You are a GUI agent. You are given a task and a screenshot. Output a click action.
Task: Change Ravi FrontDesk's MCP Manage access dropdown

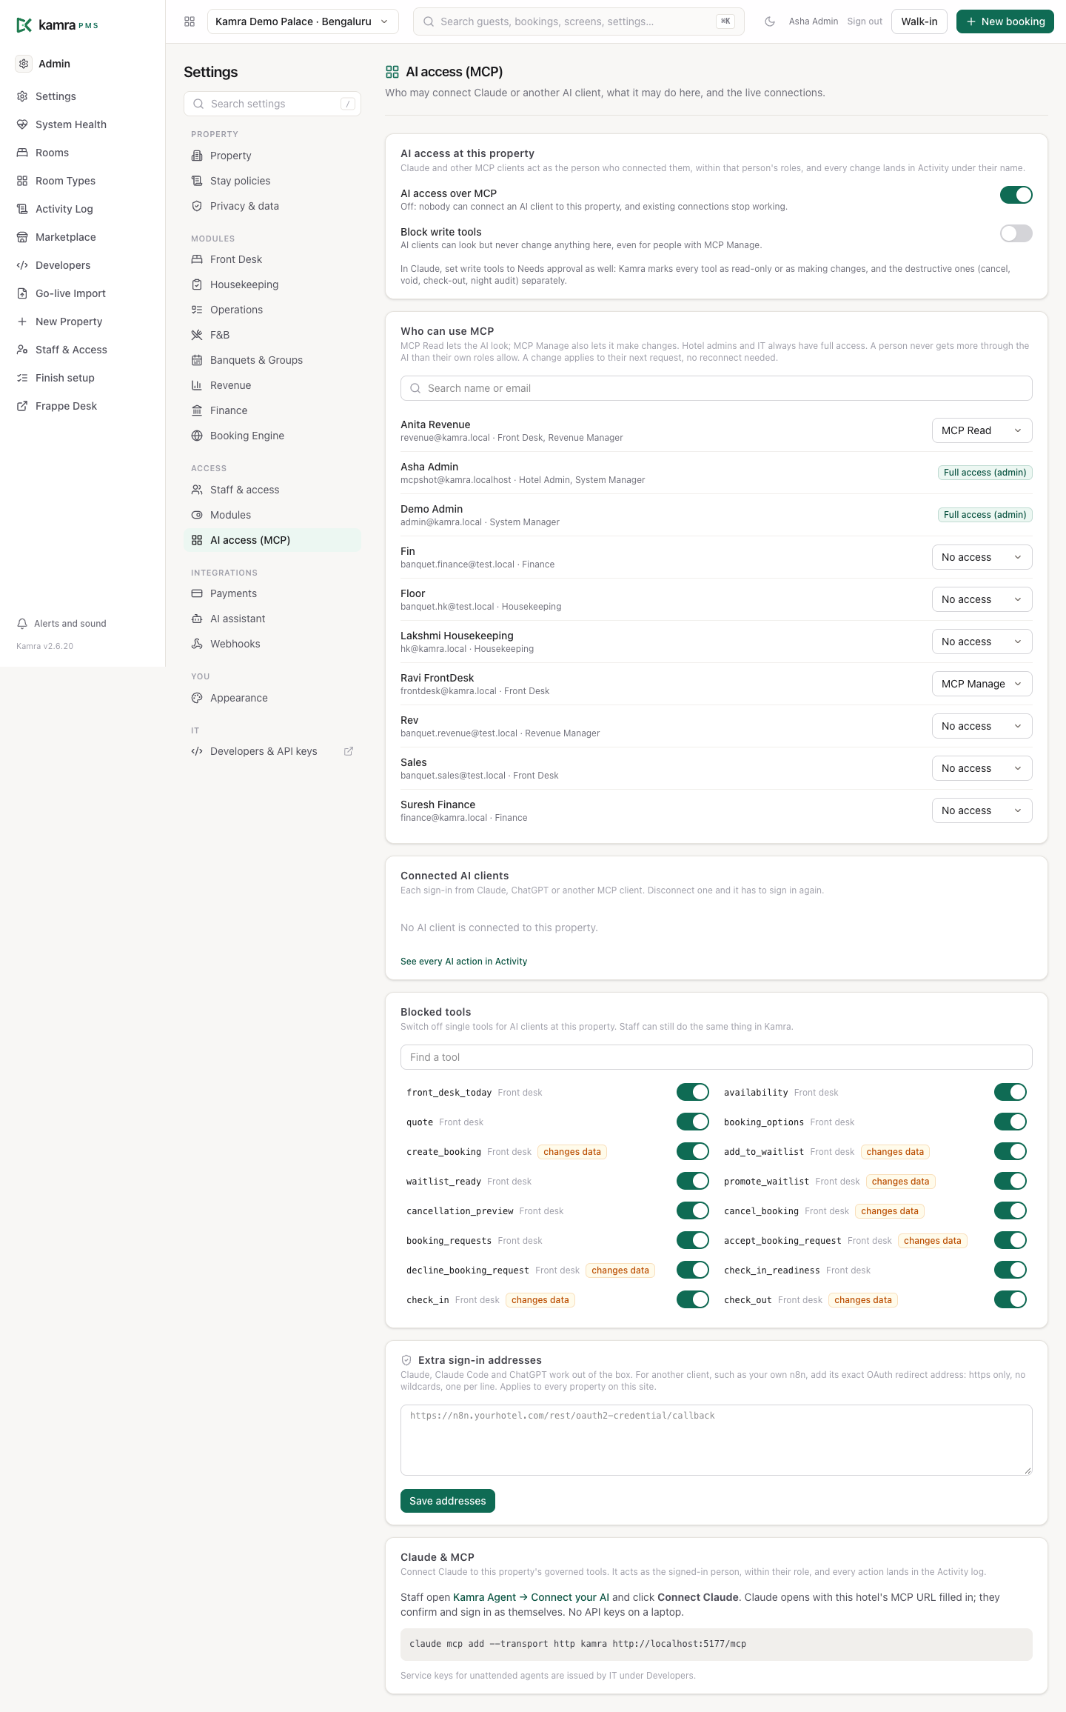(982, 684)
